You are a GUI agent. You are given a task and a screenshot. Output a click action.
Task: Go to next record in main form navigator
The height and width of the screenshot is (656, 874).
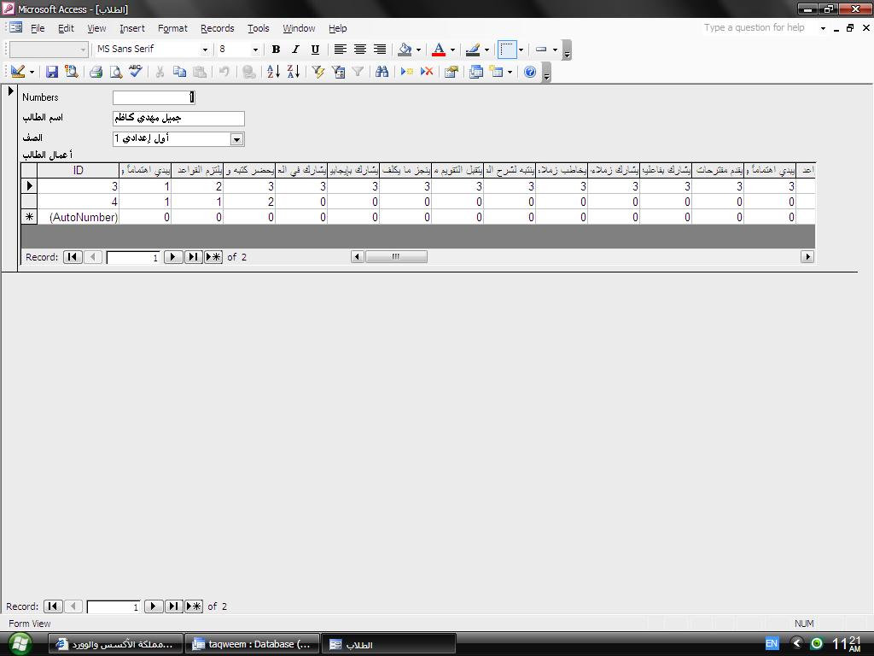click(x=154, y=606)
